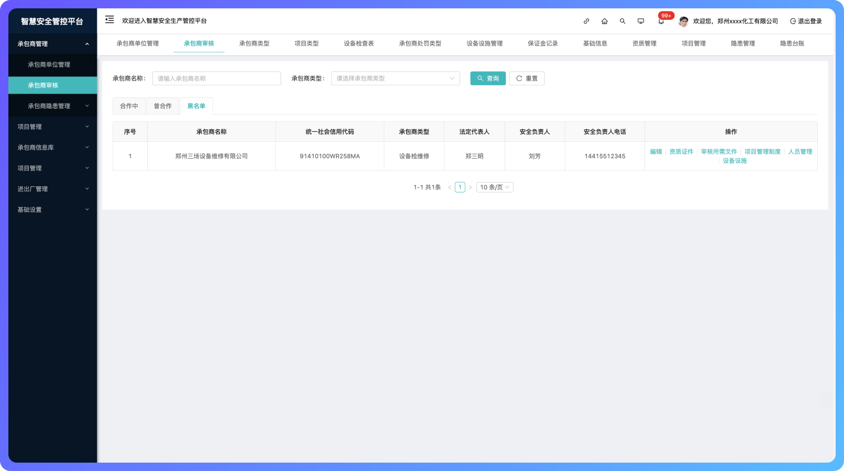Select the 黑名单 tab
The width and height of the screenshot is (844, 471).
coord(196,106)
